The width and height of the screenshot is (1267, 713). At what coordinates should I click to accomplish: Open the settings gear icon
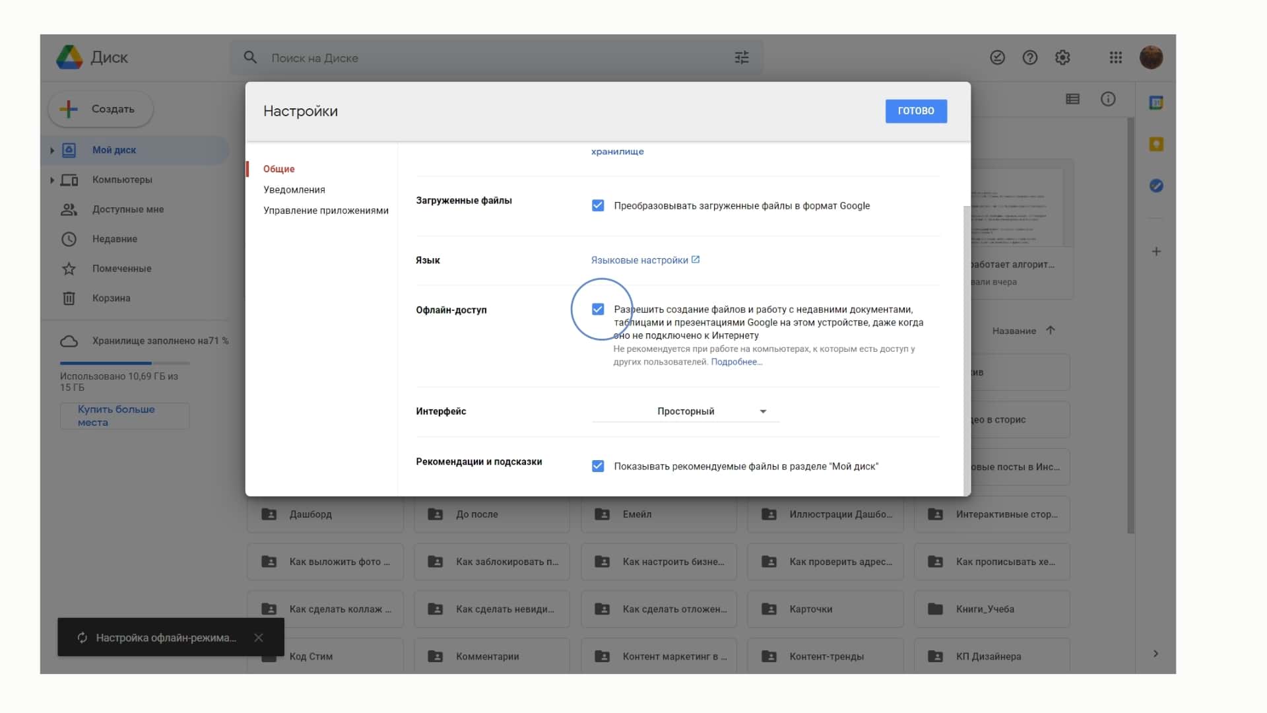(1062, 57)
